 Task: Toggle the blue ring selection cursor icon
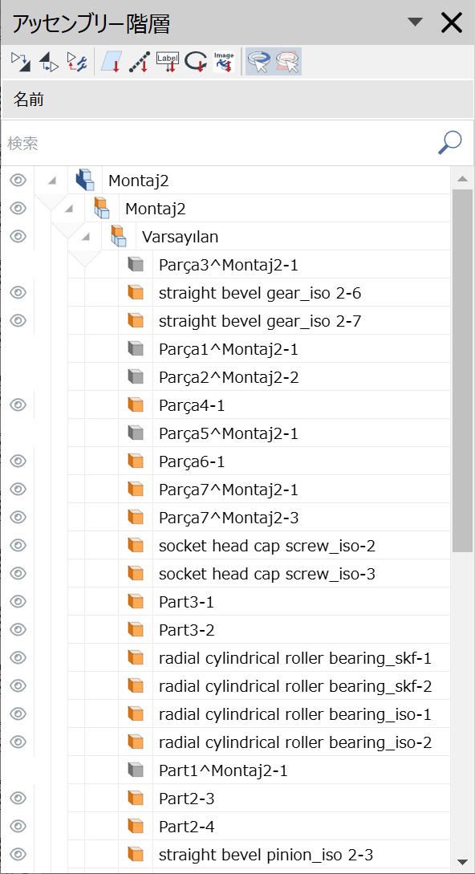(260, 61)
